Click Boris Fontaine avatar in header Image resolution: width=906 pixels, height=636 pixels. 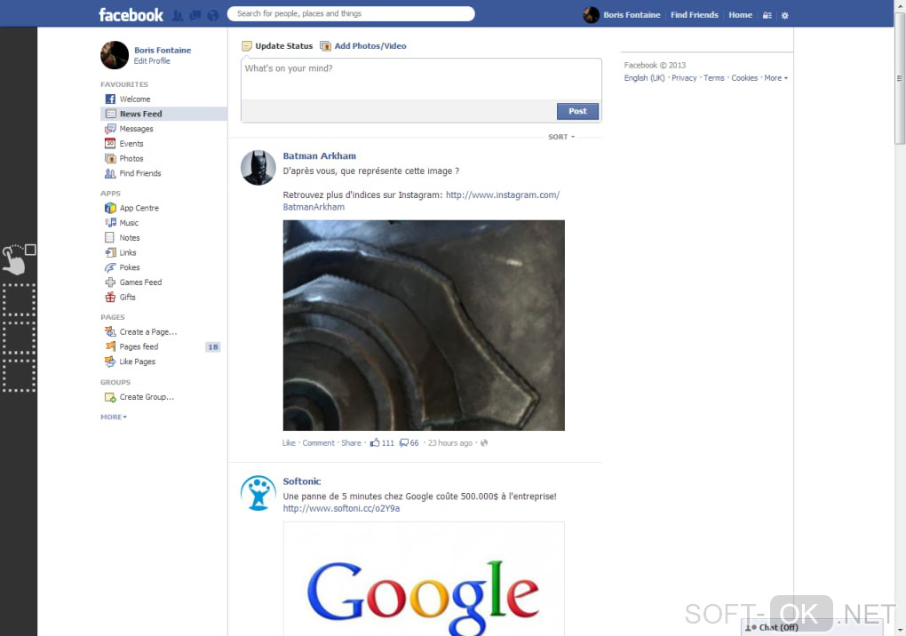coord(591,15)
